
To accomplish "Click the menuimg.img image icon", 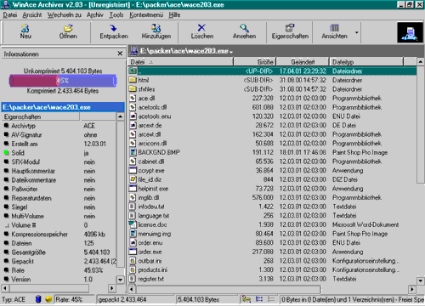I will [133, 234].
